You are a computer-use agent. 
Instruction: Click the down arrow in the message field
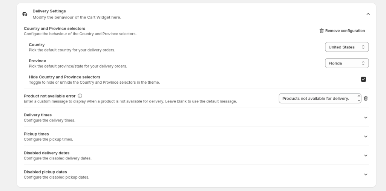coord(358,101)
